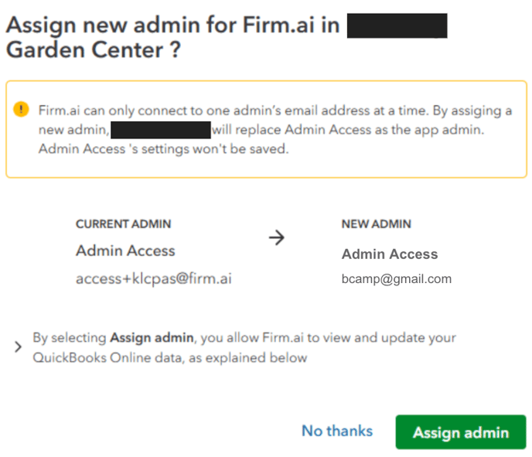Click the redacted name in the warning message
This screenshot has height=457, width=532.
(161, 130)
